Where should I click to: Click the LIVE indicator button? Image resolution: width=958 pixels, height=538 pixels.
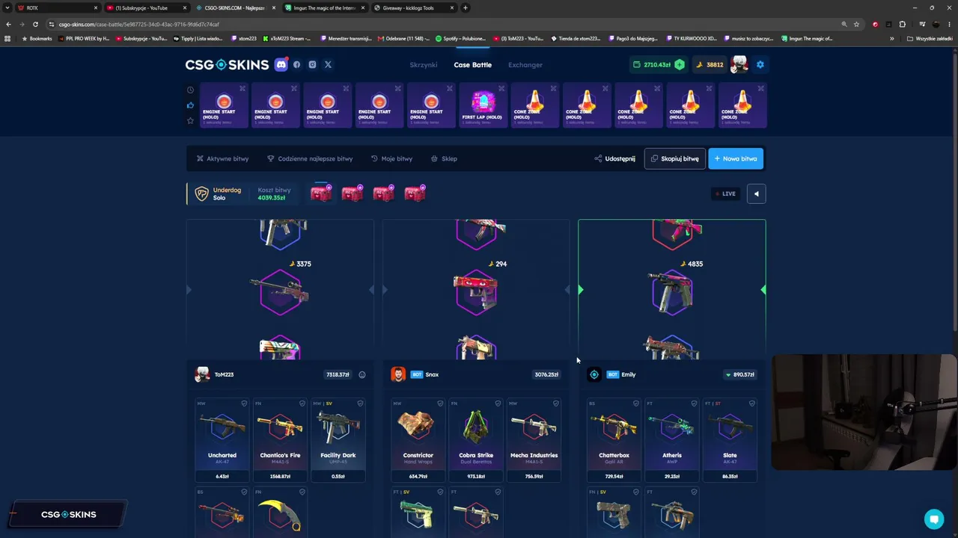(x=725, y=194)
